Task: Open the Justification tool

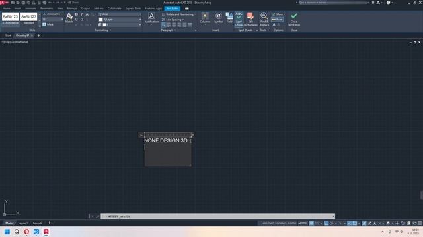Action: pos(151,18)
